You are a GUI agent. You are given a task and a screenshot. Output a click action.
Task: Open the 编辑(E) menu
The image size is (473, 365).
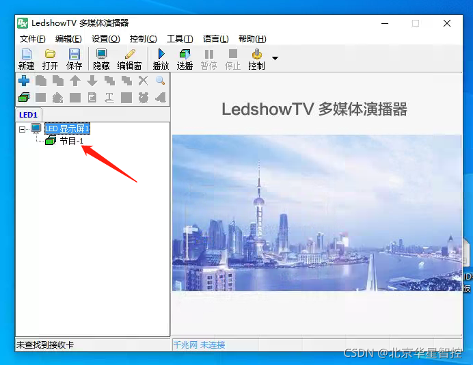pyautogui.click(x=68, y=39)
